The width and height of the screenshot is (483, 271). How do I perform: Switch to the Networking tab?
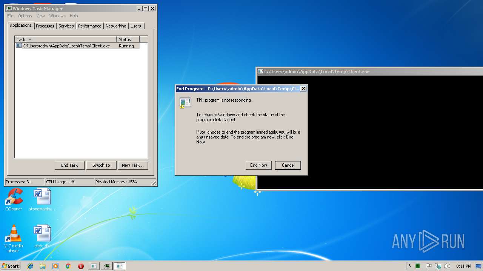click(116, 26)
